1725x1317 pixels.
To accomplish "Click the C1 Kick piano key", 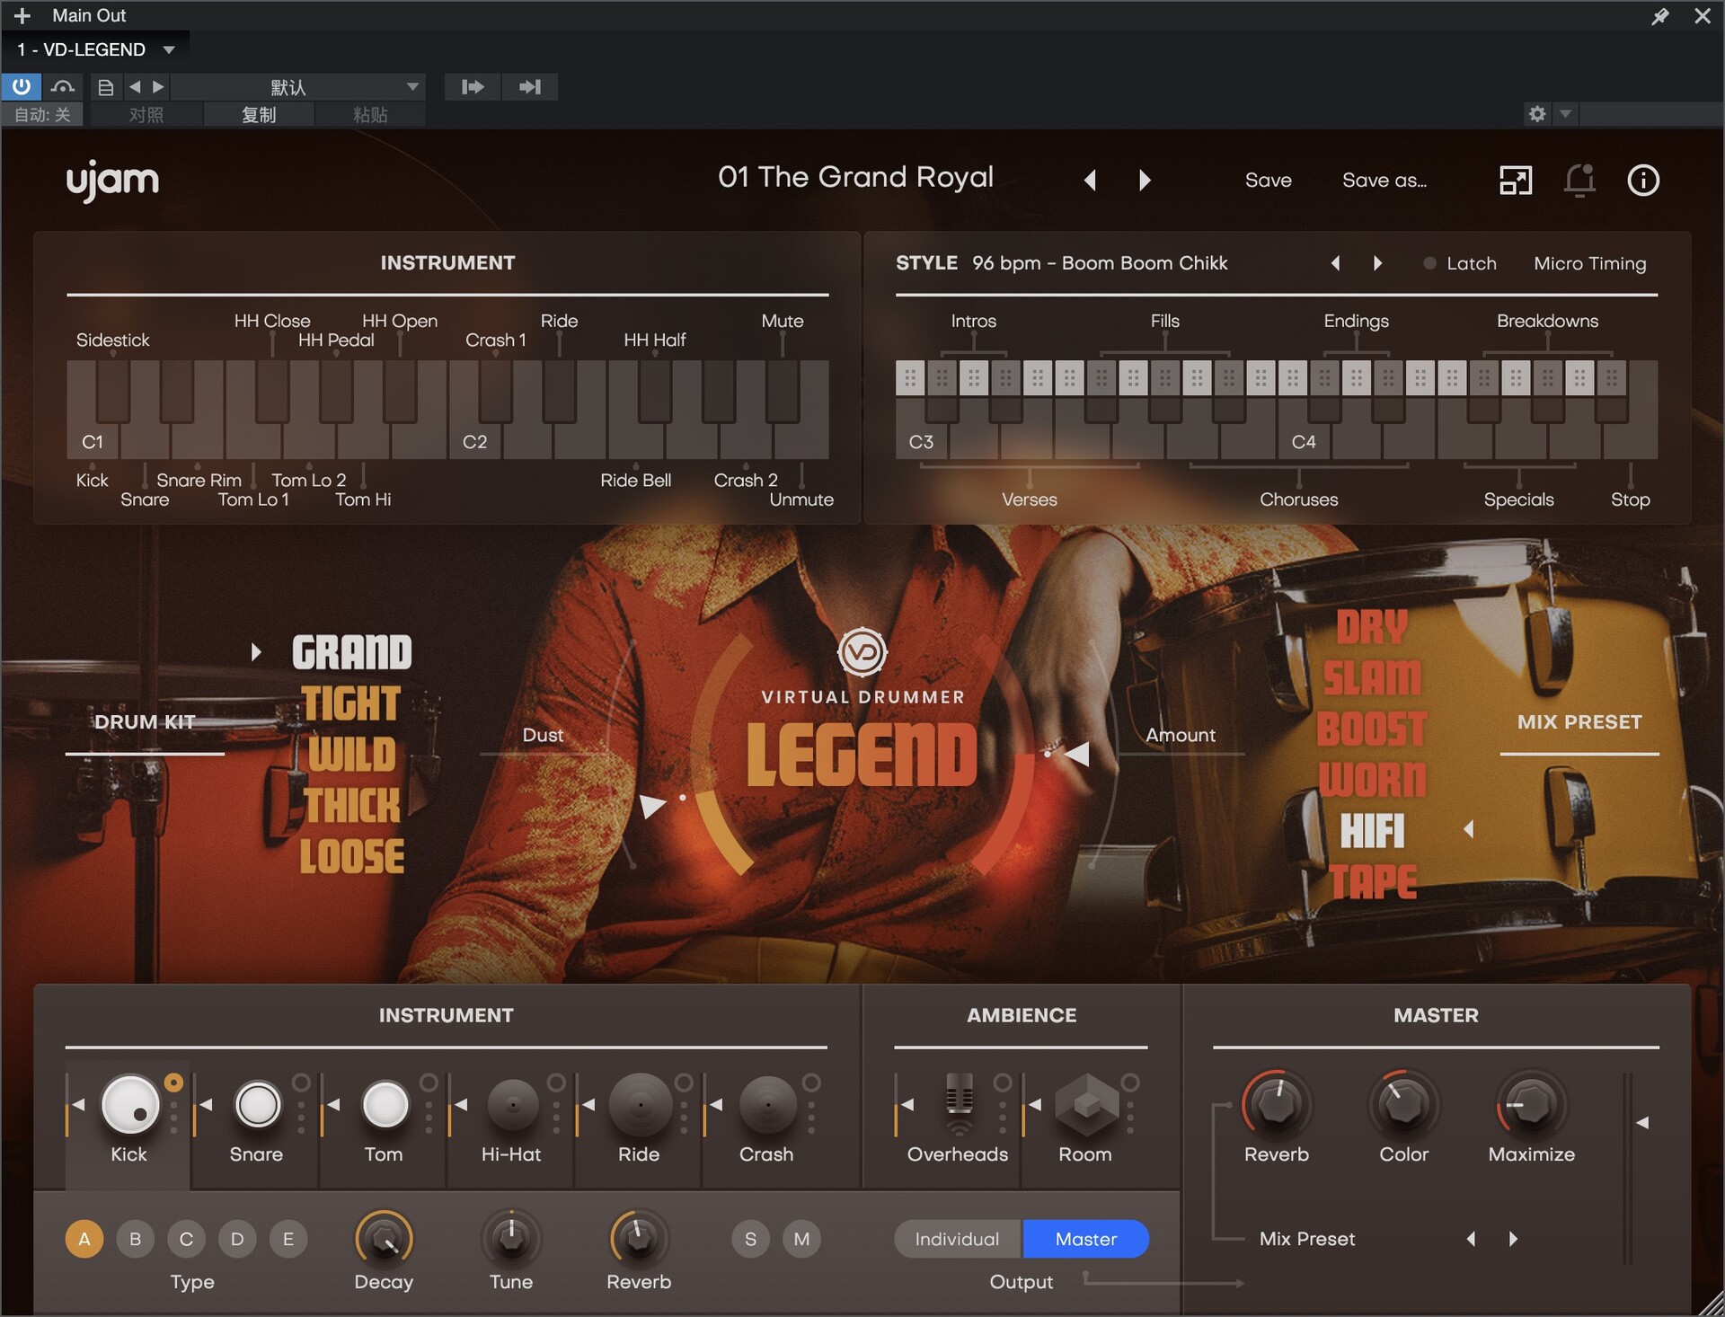I will [x=92, y=431].
